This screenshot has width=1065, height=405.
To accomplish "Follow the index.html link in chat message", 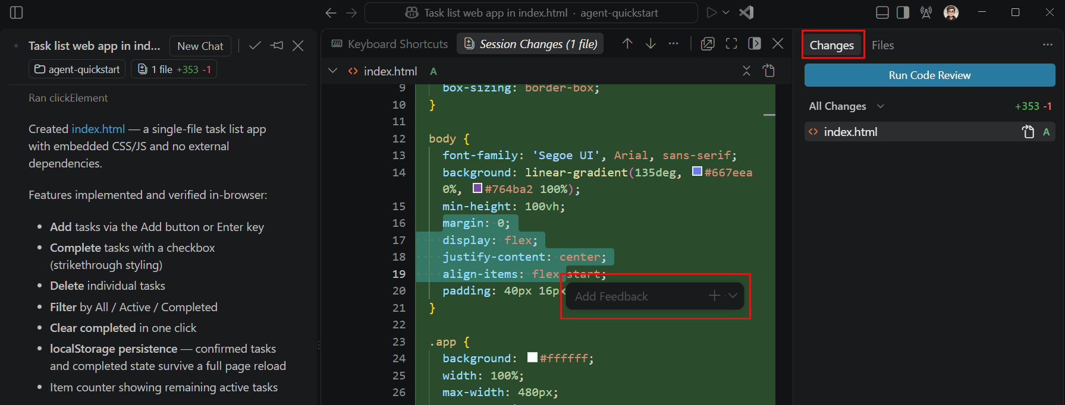I will tap(98, 129).
